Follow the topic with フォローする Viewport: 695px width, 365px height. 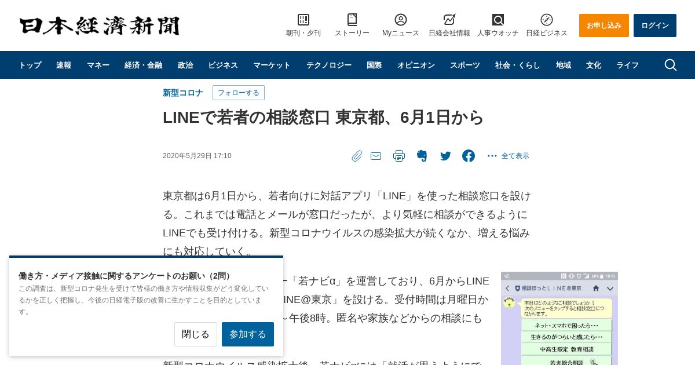(x=239, y=93)
